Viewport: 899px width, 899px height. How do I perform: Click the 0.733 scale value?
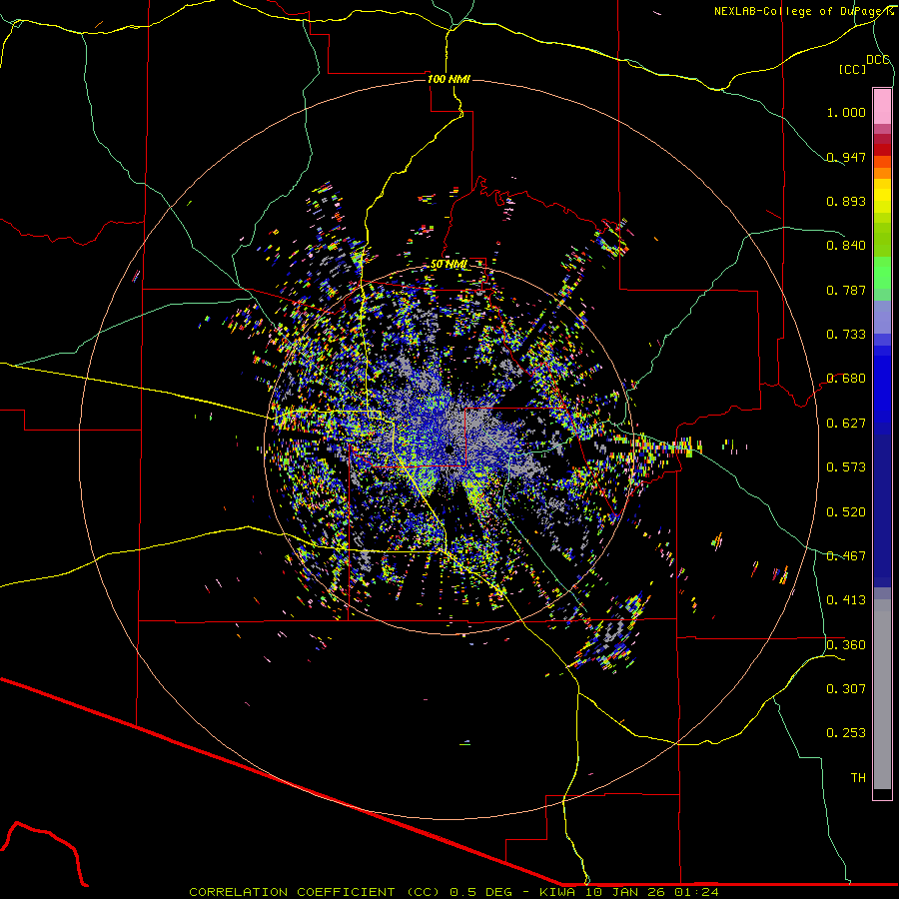(846, 335)
